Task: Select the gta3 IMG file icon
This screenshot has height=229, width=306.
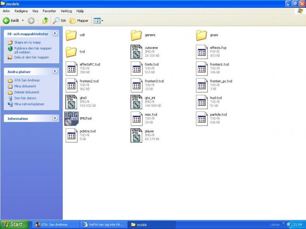Action: point(71,102)
